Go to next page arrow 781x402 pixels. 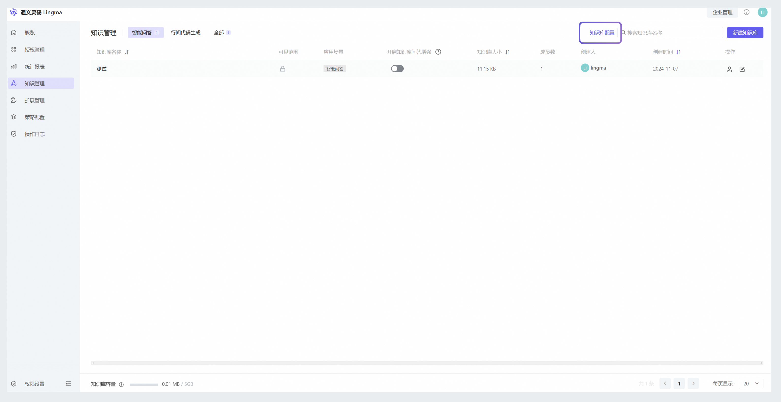693,383
